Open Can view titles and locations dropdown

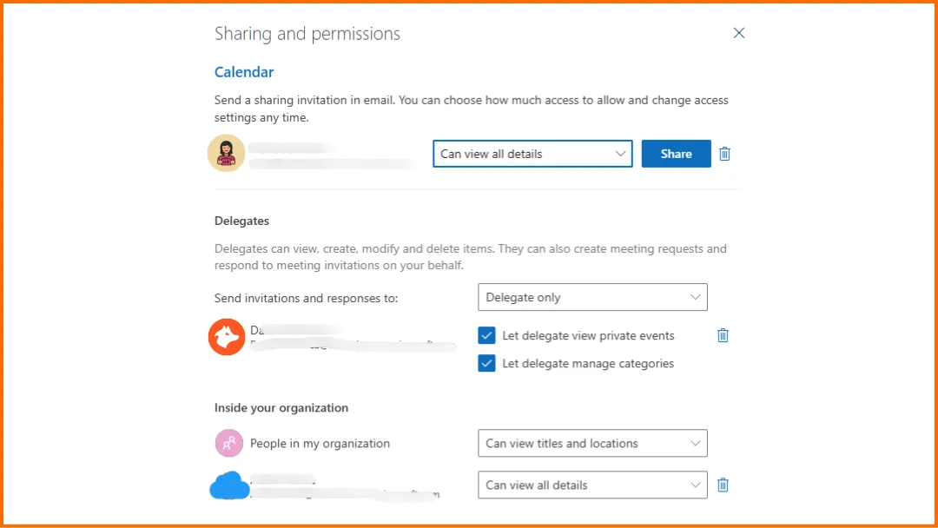[x=592, y=443]
